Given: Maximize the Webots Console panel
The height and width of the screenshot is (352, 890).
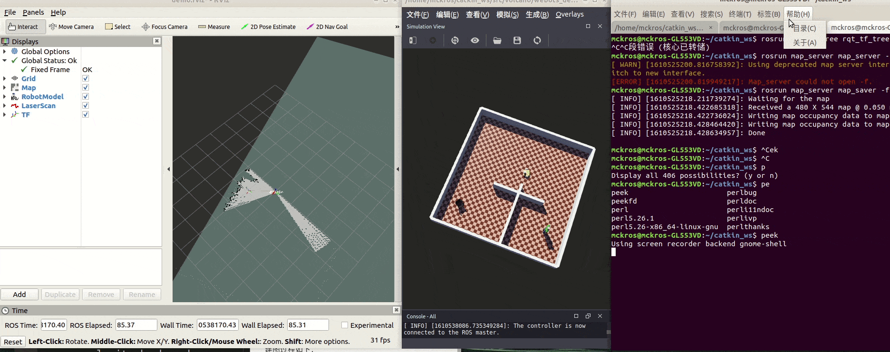Looking at the screenshot, I should tap(576, 316).
